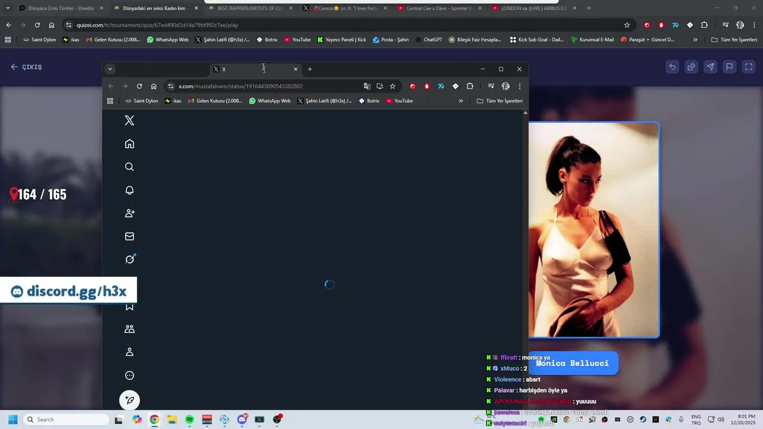Viewport: 763px width, 429px height.
Task: Open Tüm Yer İşaretleri folder in front window
Action: pos(500,101)
